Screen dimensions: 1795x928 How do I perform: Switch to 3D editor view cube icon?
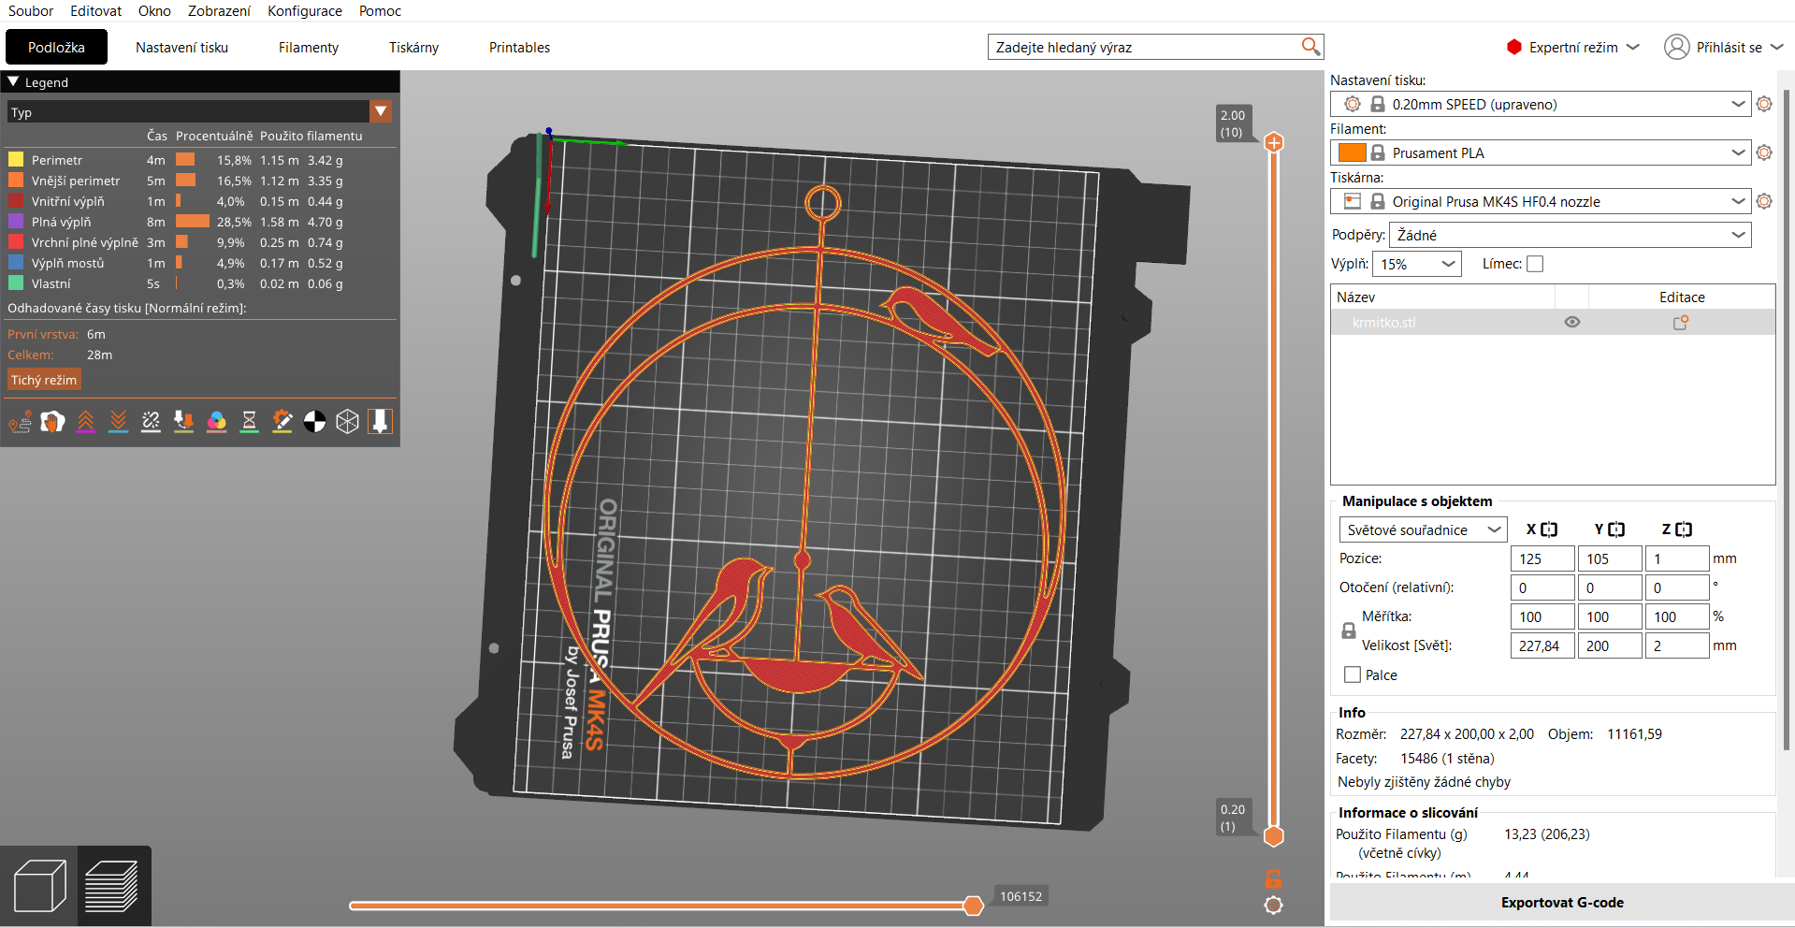click(x=40, y=885)
